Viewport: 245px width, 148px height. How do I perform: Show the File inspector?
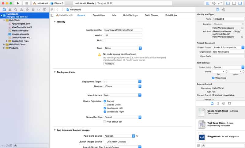(x=218, y=10)
